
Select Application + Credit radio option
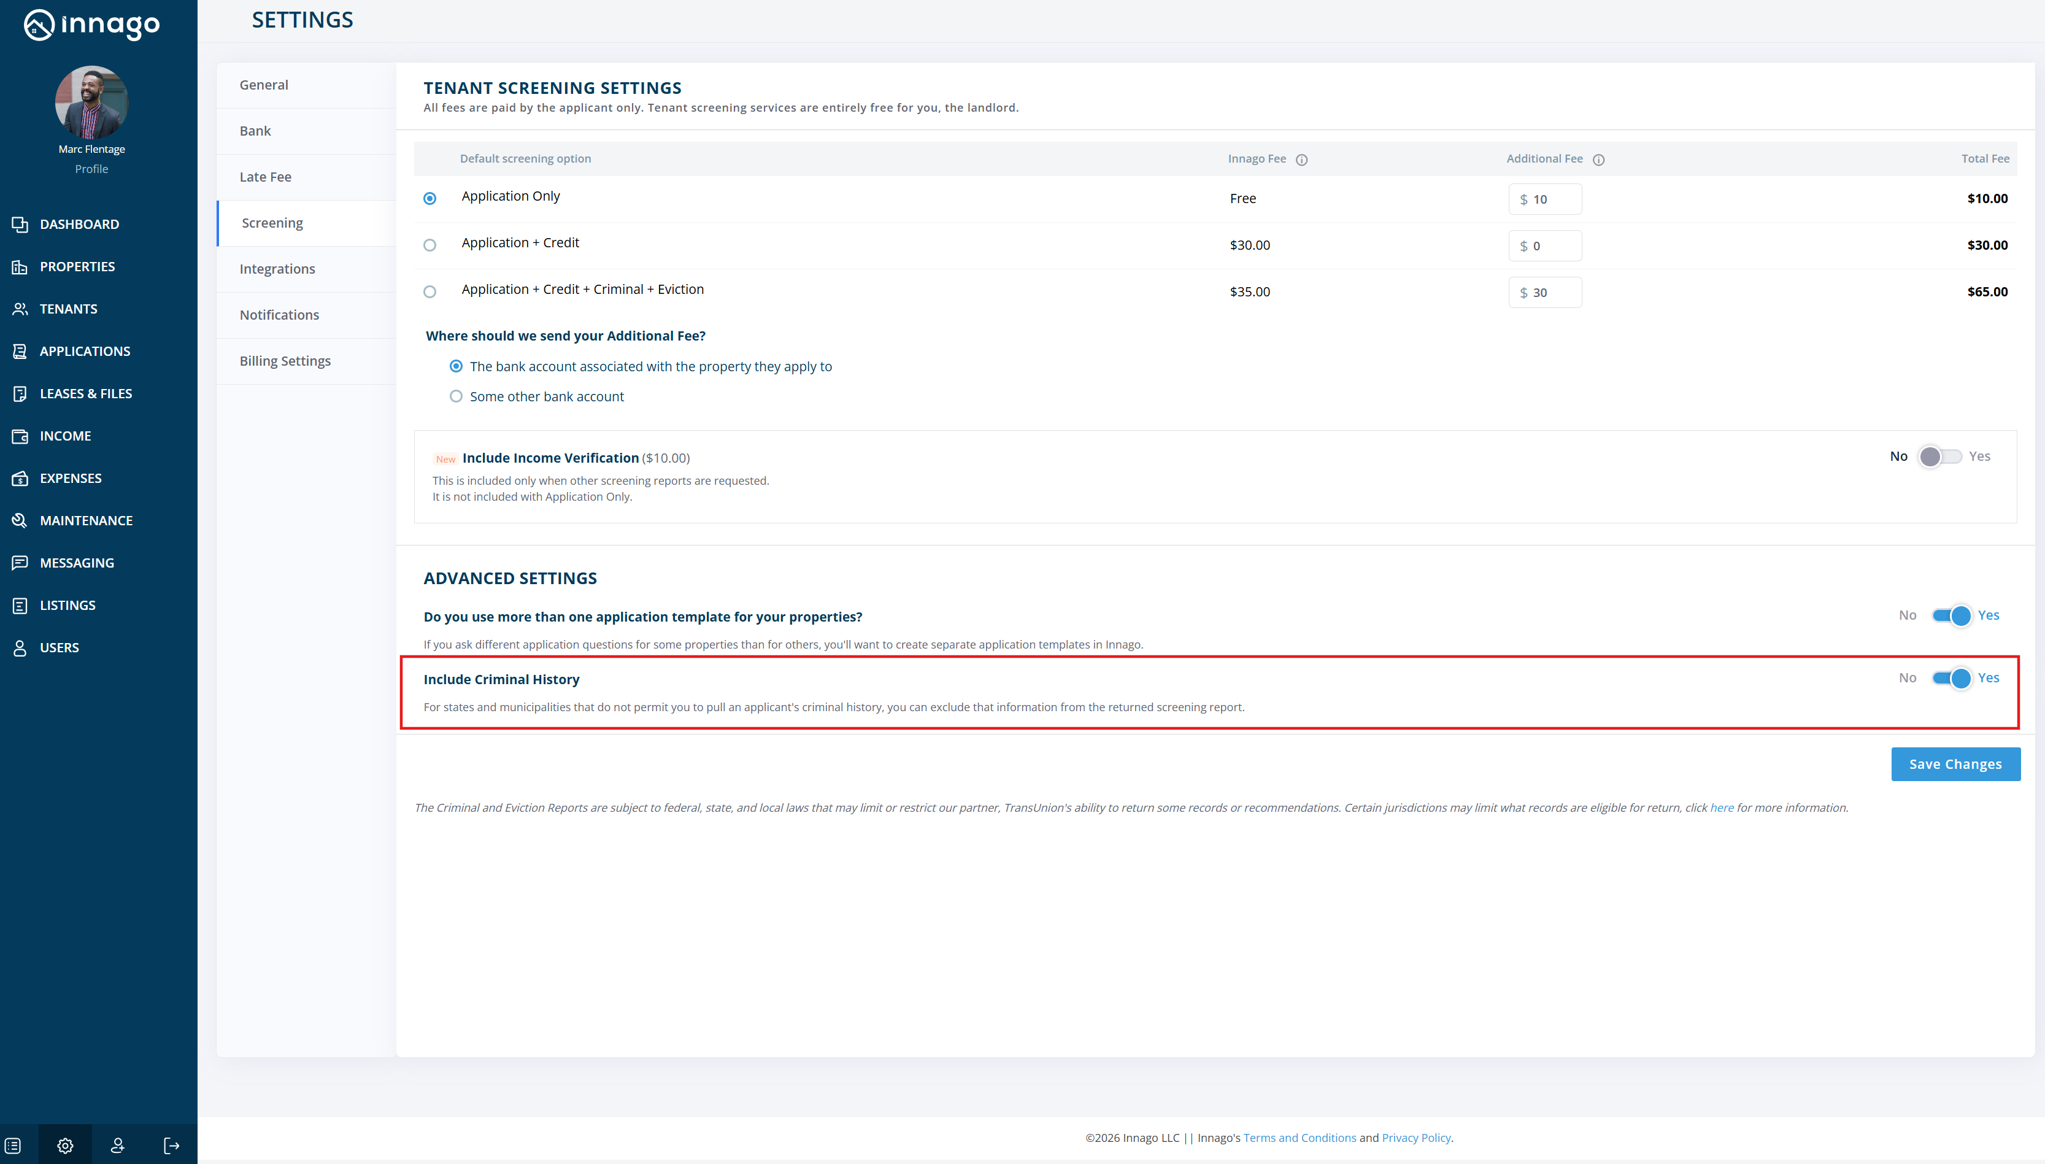pyautogui.click(x=430, y=245)
